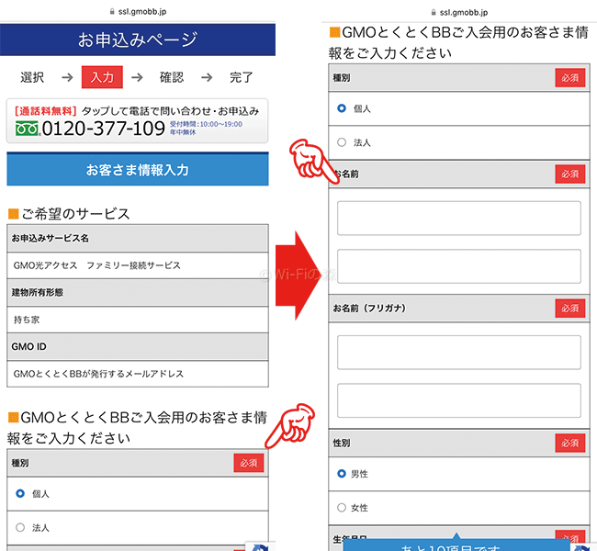Click the free-dial icon beside the phone number
Viewport: 597px width, 551px height.
(27, 129)
